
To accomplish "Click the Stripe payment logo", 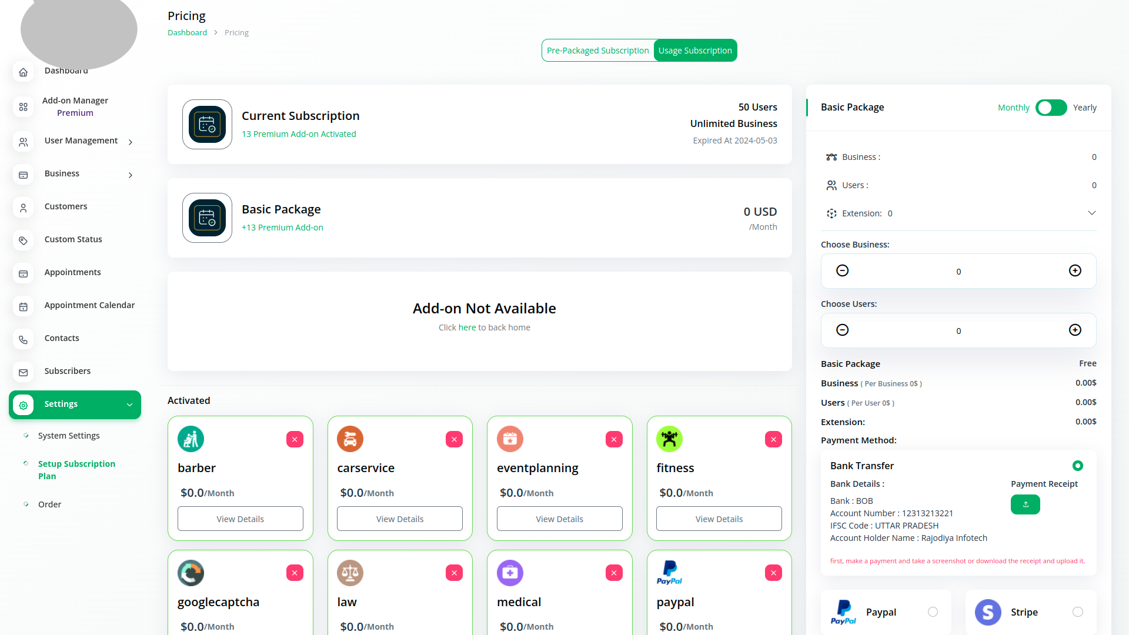I will pyautogui.click(x=988, y=613).
